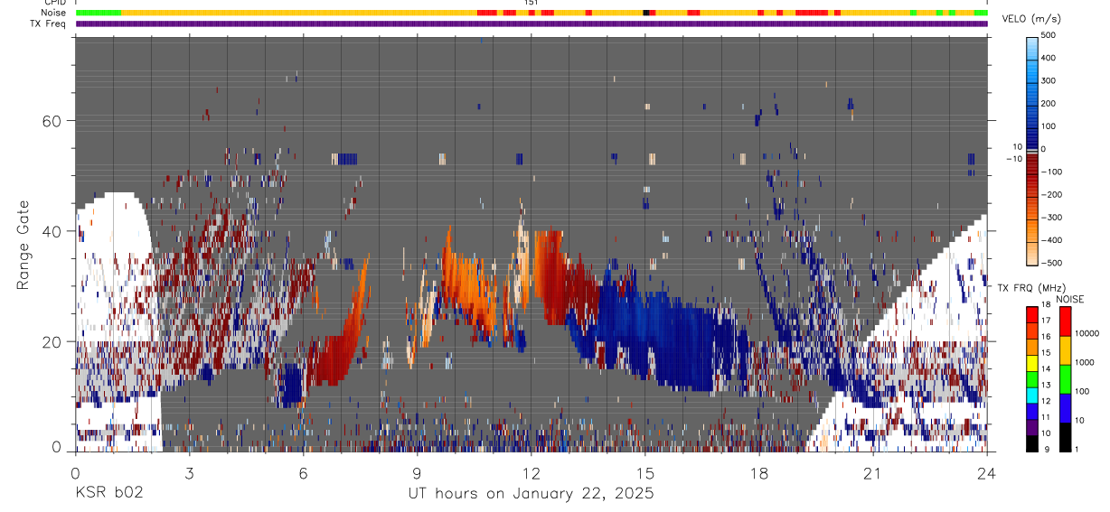Click the Noise row label at top left

[54, 13]
